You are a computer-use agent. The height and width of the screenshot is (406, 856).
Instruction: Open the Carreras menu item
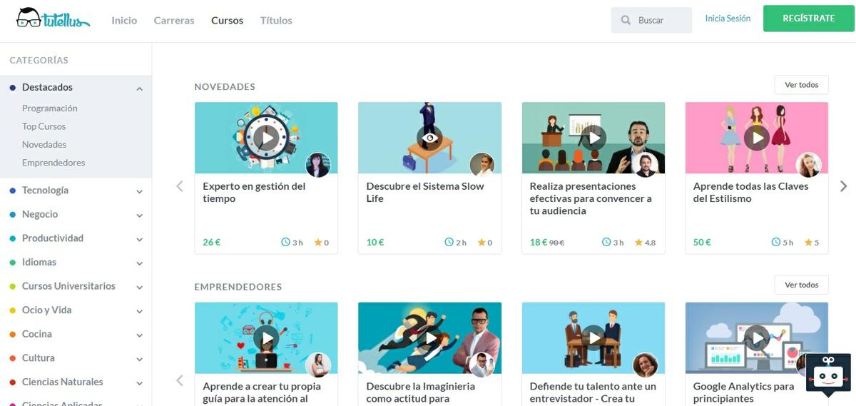tap(174, 21)
